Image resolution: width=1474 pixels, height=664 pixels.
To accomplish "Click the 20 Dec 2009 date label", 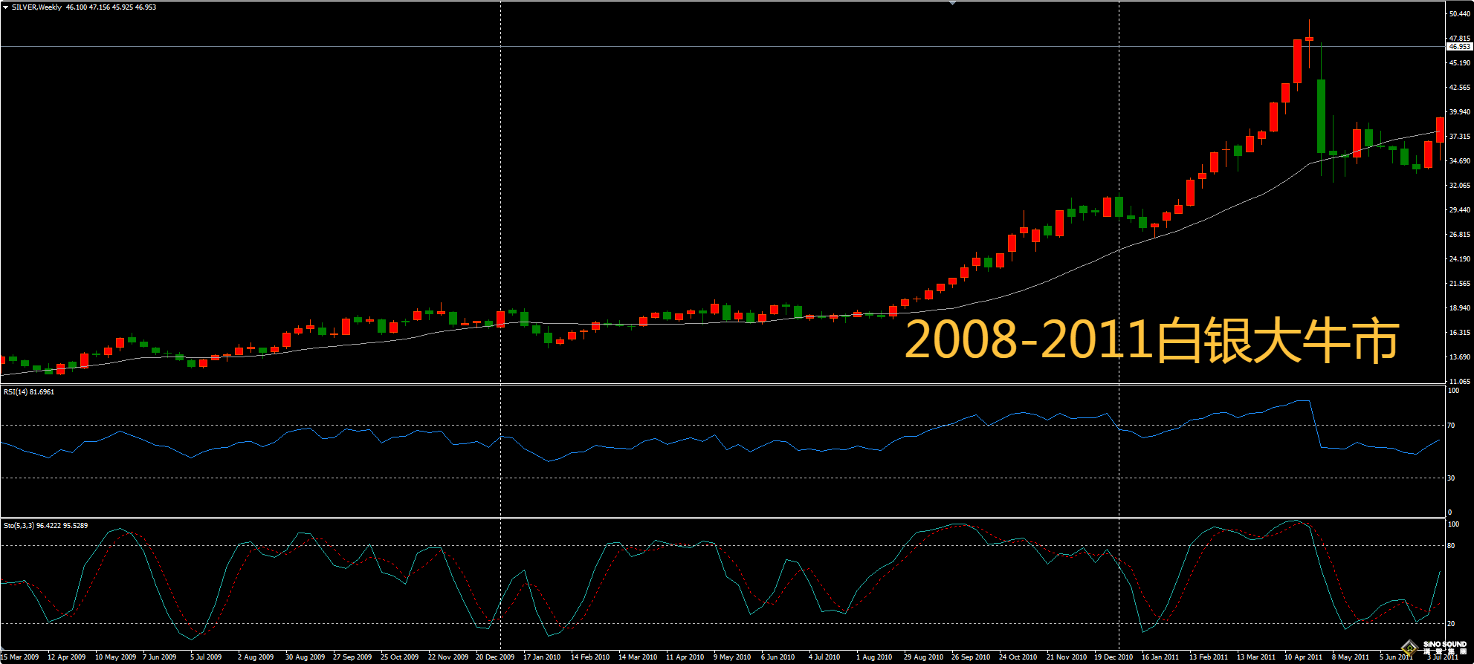I will click(x=495, y=657).
